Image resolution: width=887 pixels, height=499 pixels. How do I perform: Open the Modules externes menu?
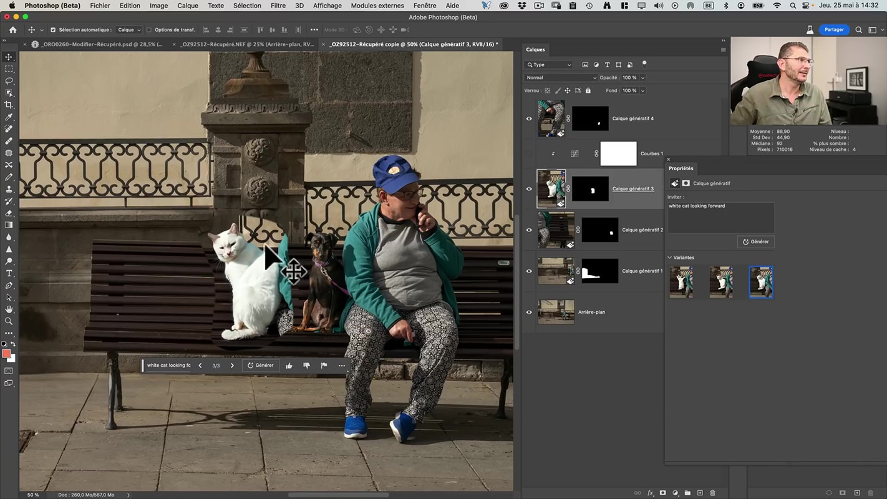point(377,6)
